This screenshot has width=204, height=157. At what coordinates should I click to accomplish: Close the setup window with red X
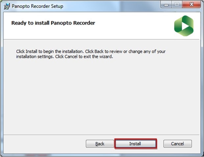[191, 5]
